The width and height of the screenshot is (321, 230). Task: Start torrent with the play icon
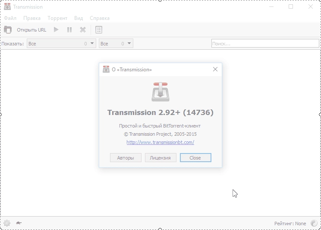[56, 30]
